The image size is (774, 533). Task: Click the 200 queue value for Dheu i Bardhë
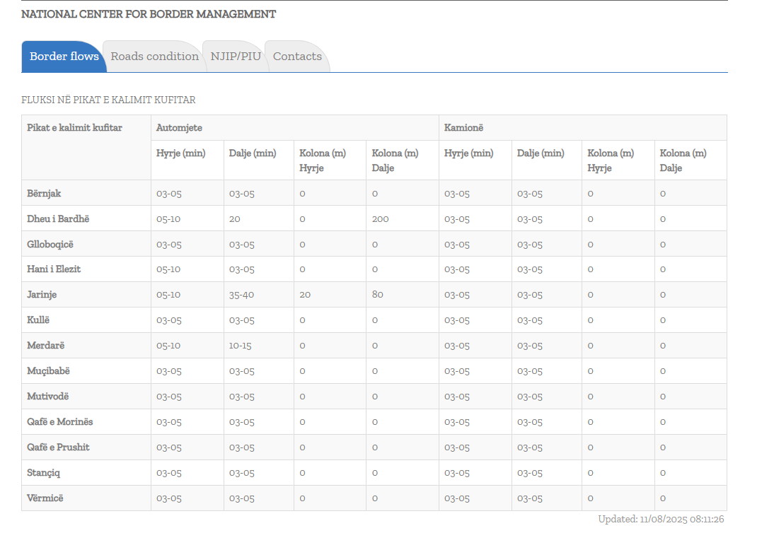(x=380, y=219)
